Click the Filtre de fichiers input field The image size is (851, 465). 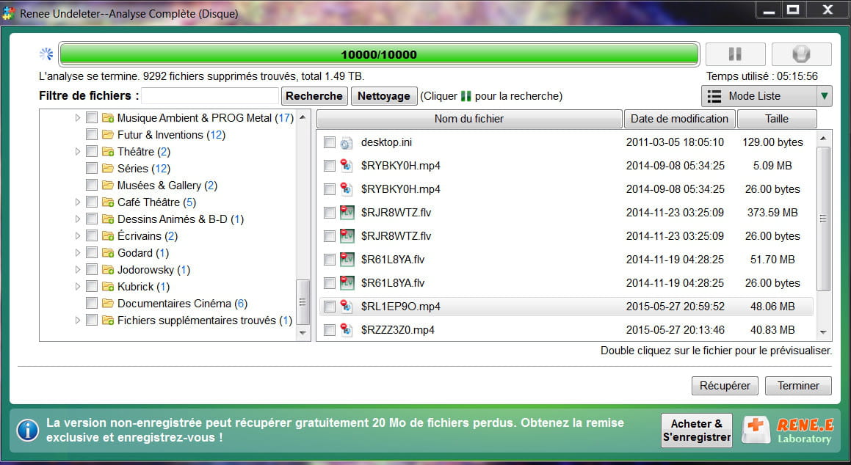pos(210,96)
